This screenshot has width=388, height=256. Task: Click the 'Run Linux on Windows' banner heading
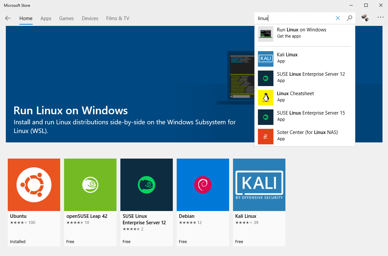(x=71, y=110)
